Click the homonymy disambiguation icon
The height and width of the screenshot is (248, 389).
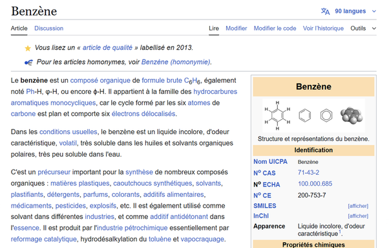pos(28,62)
